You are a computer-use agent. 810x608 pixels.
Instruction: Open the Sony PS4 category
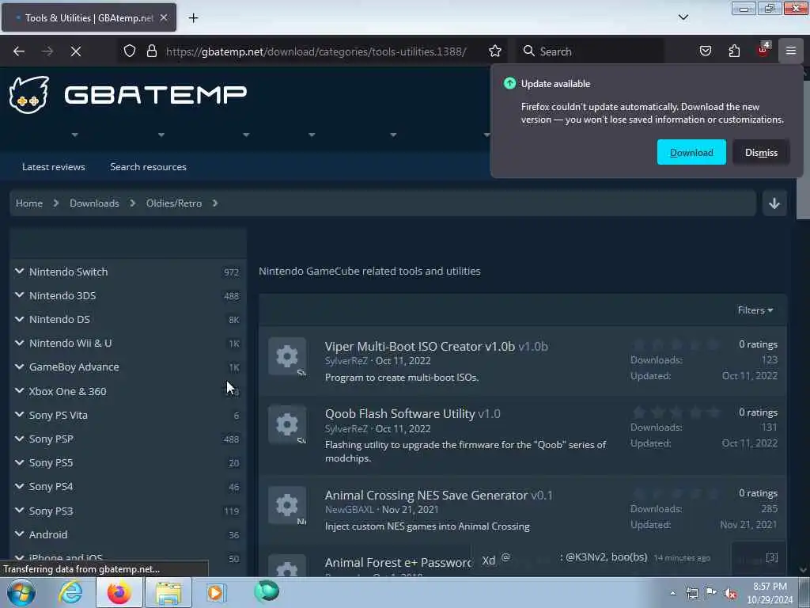click(51, 487)
